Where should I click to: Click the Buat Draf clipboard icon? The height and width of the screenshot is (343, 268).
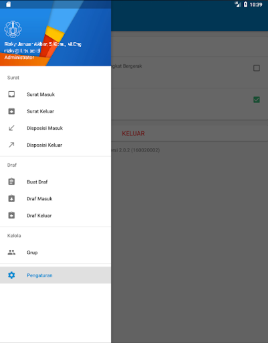pyautogui.click(x=11, y=182)
